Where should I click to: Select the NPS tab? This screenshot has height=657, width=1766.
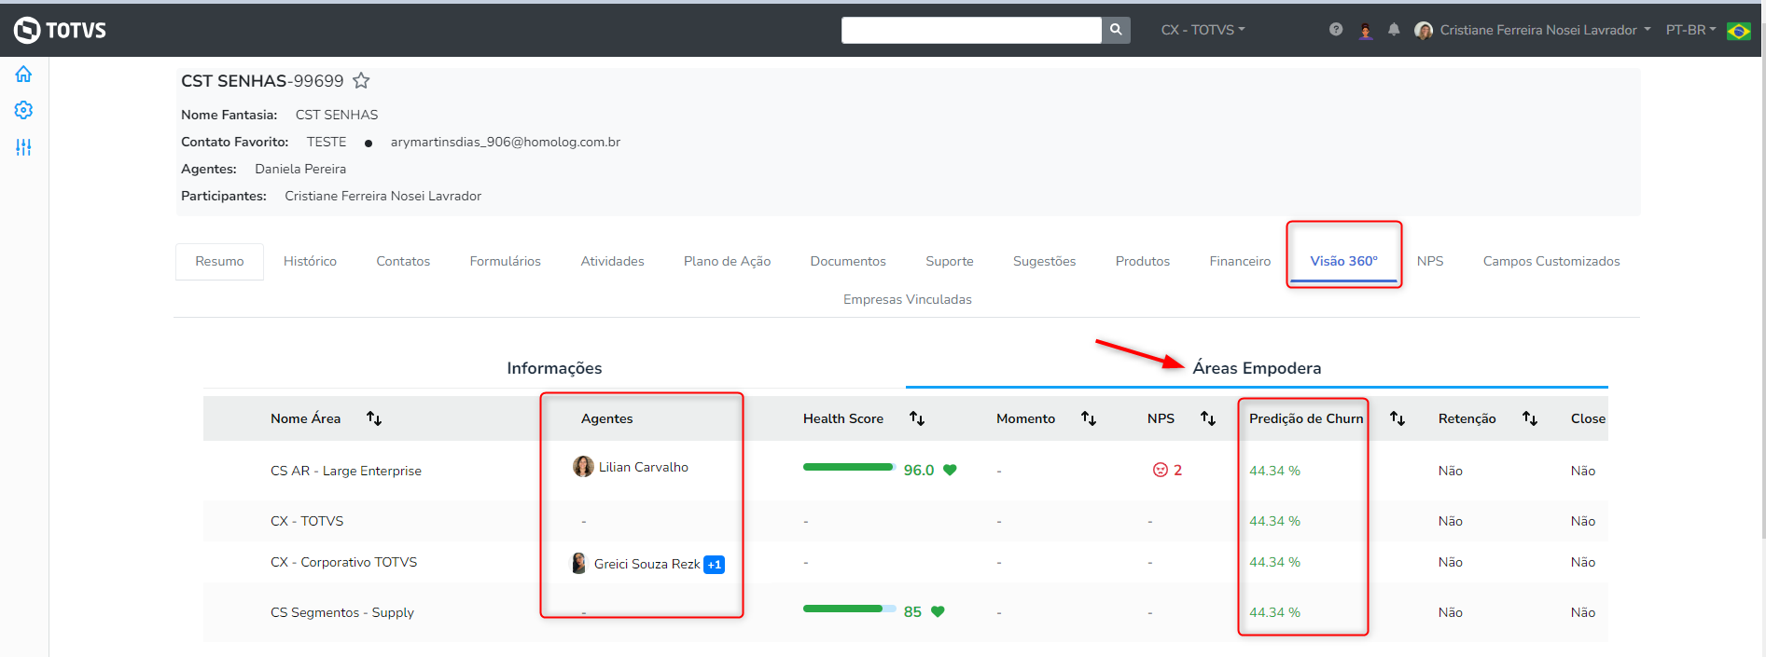(1430, 261)
